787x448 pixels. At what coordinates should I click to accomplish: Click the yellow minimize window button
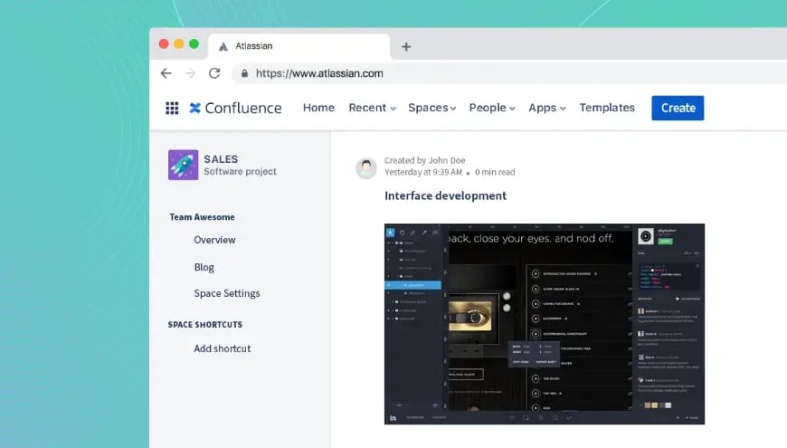[x=179, y=43]
